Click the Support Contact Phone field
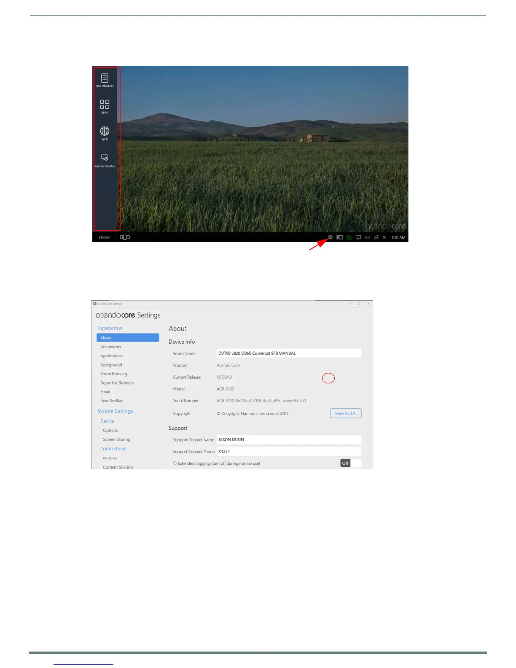The height and width of the screenshot is (668, 516). coord(289,452)
